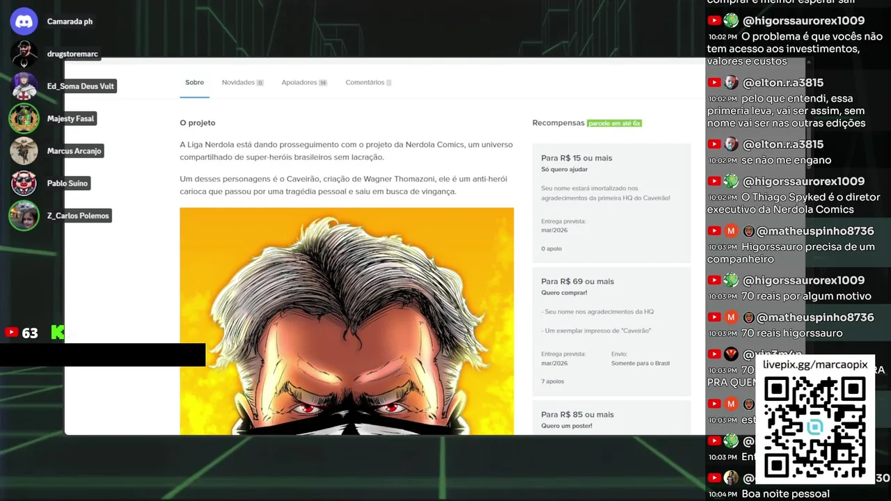
Task: Click @higorssaurorex1009 on 'O problema é que' message
Action: point(803,21)
